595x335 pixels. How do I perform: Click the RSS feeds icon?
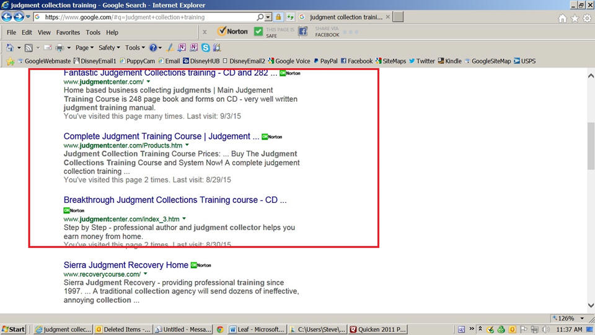(29, 48)
